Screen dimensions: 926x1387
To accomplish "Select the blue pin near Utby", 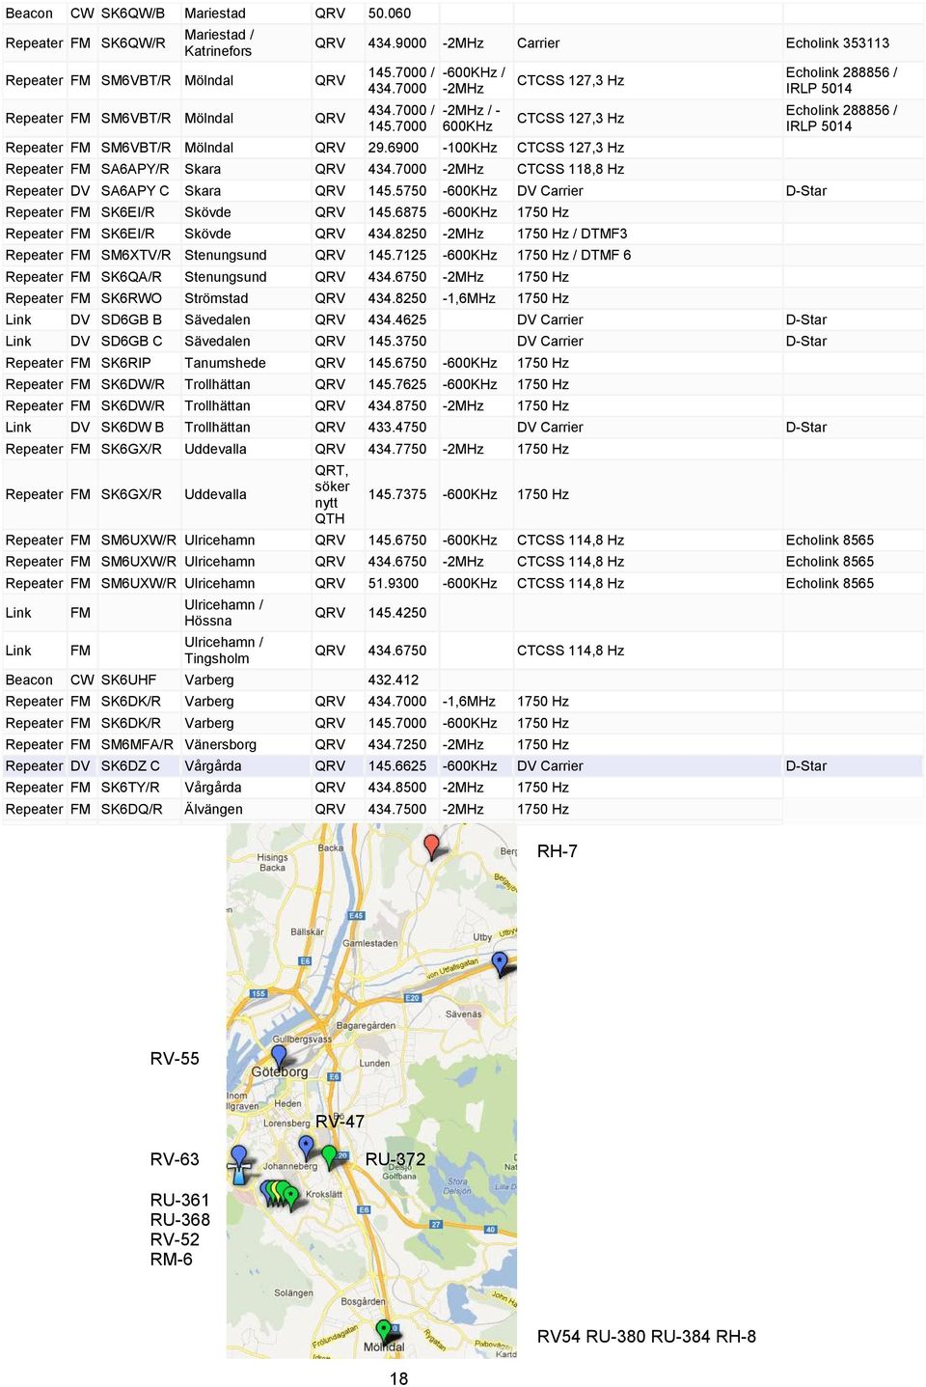I will tap(500, 962).
